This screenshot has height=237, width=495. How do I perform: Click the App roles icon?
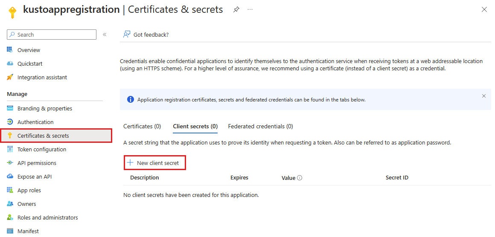(x=10, y=190)
